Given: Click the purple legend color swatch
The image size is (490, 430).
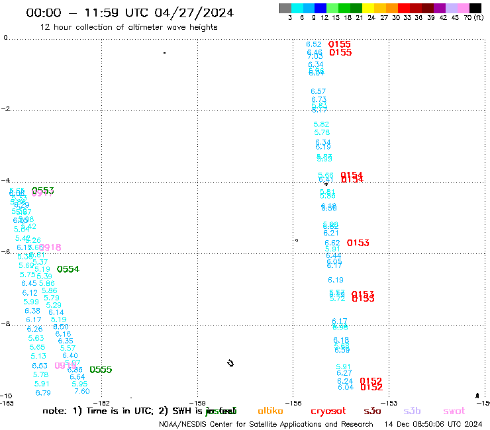Looking at the screenshot, I should (x=440, y=8).
